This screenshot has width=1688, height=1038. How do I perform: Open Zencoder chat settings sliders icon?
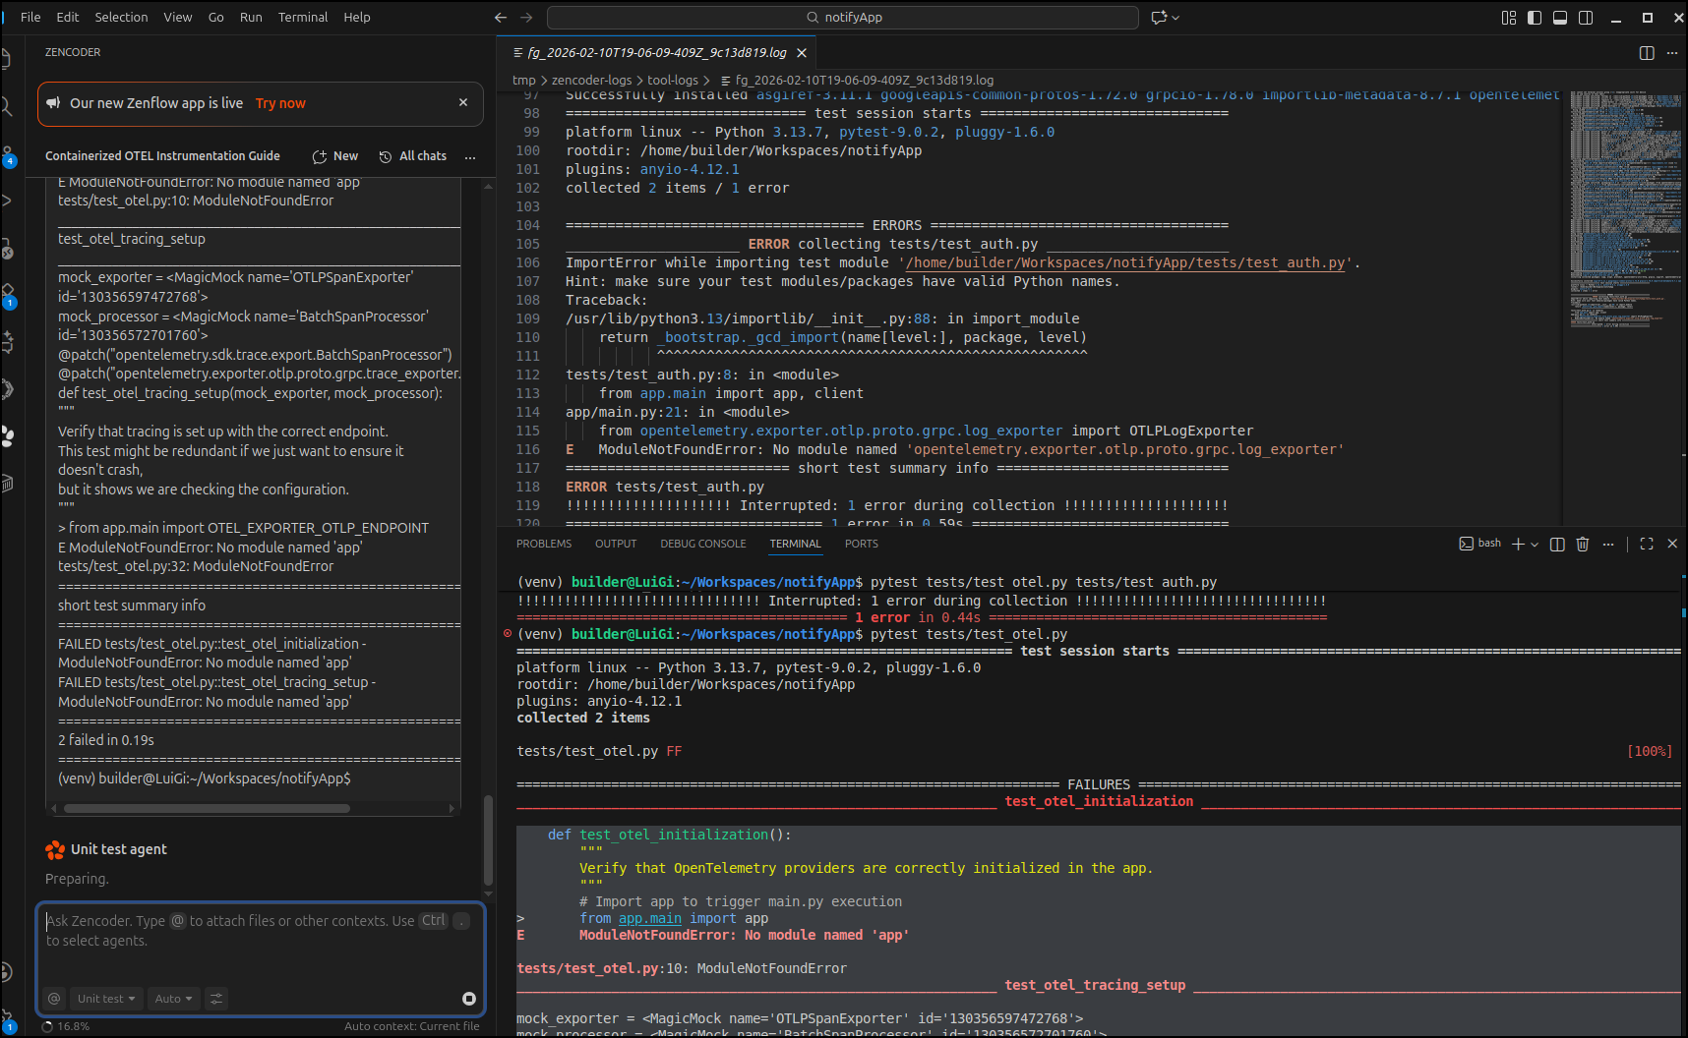point(216,999)
